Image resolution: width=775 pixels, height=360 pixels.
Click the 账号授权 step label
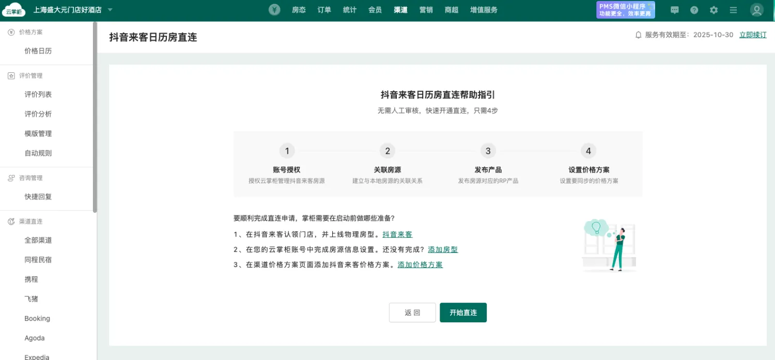287,170
